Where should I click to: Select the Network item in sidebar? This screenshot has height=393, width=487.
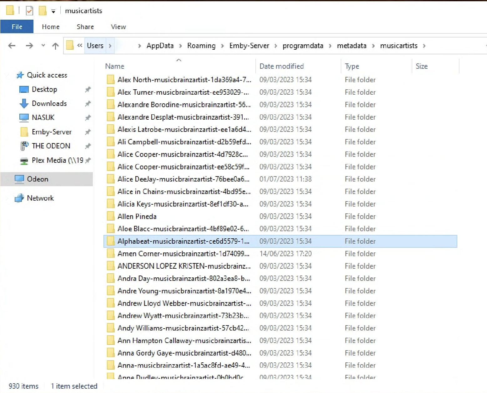[x=40, y=198]
